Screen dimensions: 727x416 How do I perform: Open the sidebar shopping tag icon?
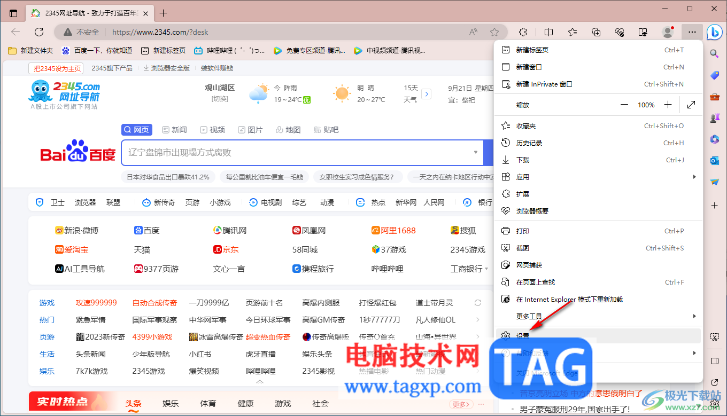click(x=715, y=75)
